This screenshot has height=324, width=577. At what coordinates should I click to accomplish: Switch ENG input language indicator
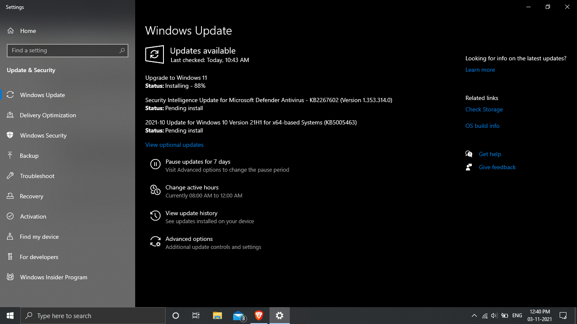pos(517,316)
